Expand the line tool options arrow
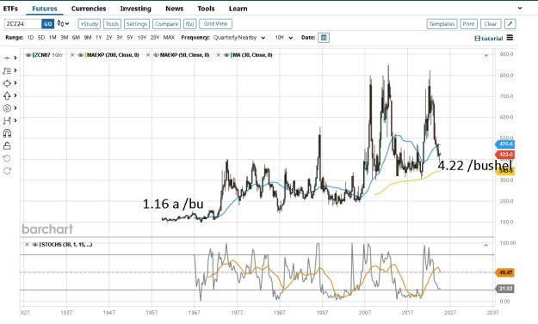This screenshot has width=538, height=324. pos(15,58)
